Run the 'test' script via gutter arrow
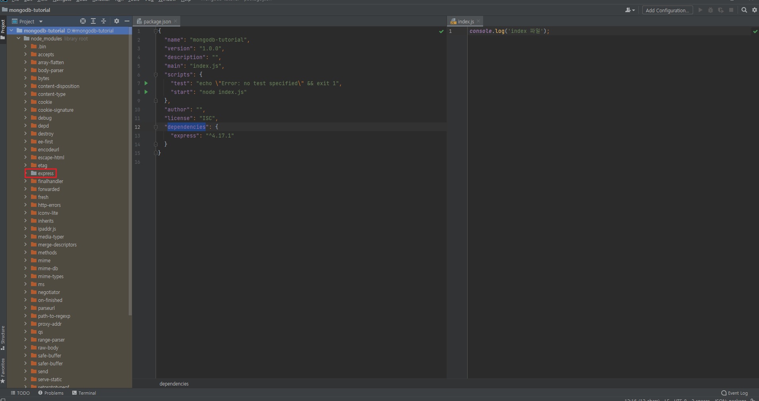This screenshot has height=401, width=759. 146,83
